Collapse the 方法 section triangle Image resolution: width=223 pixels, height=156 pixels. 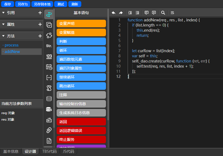4,36
